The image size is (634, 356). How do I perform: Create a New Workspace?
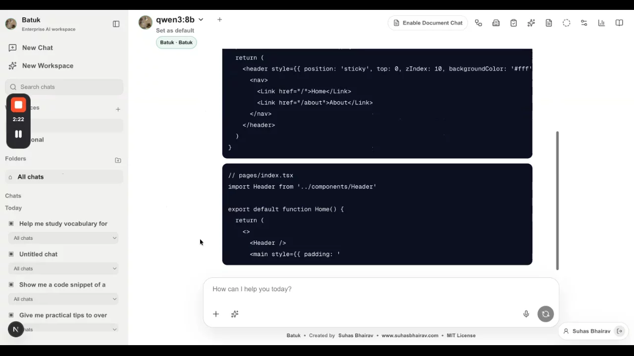click(x=48, y=66)
